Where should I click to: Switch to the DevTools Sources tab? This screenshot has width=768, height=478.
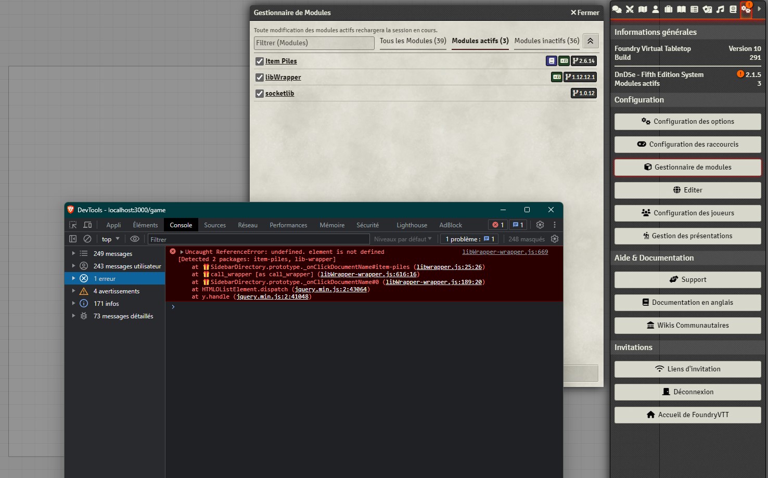click(215, 225)
